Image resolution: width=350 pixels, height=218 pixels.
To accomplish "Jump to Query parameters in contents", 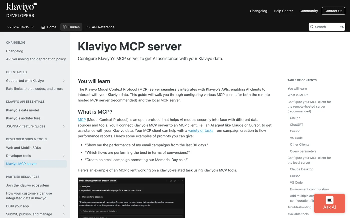I will (x=303, y=151).
